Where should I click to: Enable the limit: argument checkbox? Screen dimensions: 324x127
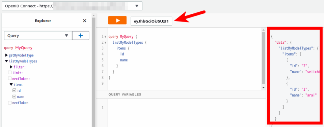pos(10,73)
